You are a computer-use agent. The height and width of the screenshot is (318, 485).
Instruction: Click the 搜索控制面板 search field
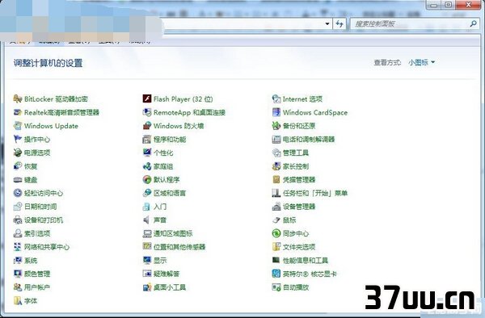(410, 23)
